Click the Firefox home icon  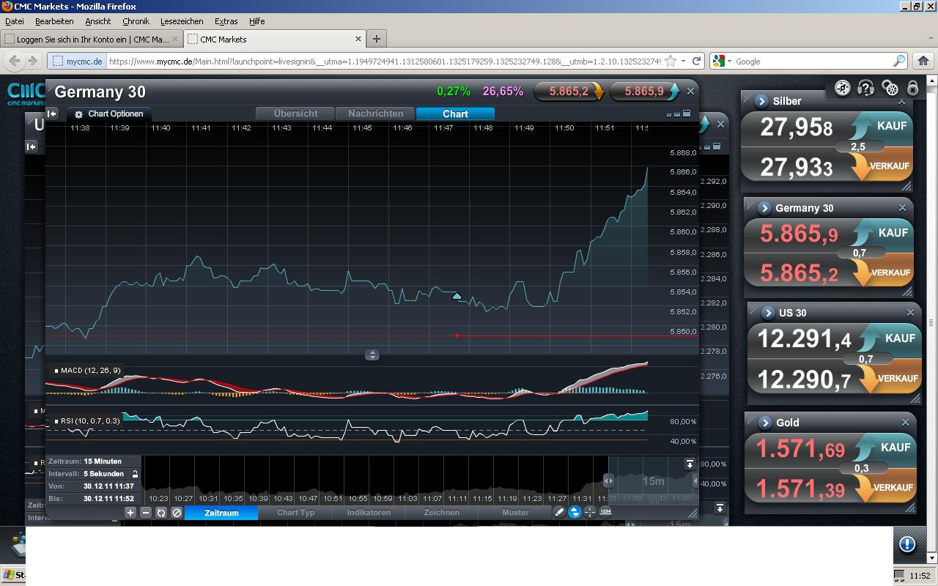pyautogui.click(x=923, y=62)
